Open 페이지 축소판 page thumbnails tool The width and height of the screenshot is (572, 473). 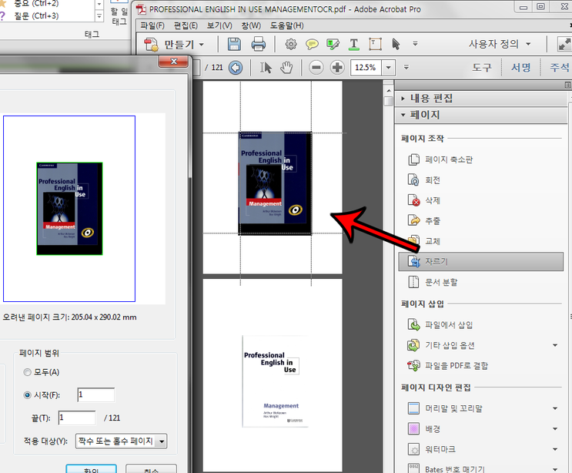point(440,159)
